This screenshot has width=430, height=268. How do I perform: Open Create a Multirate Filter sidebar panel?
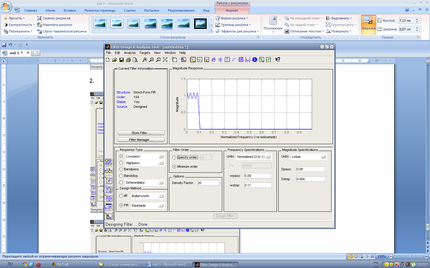coord(108,162)
